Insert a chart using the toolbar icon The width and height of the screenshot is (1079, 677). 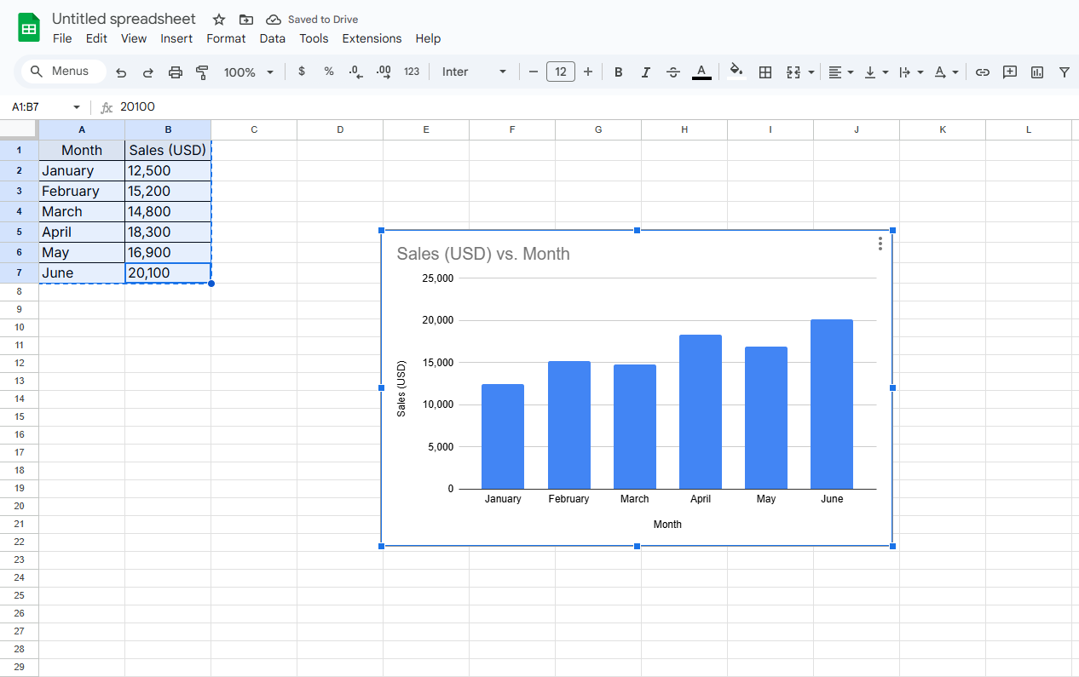[x=1037, y=72]
